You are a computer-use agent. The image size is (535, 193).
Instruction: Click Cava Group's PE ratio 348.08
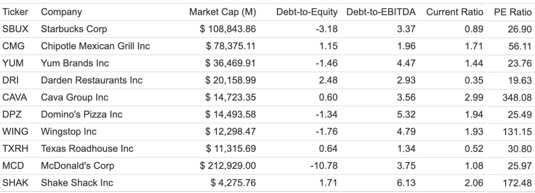(517, 98)
